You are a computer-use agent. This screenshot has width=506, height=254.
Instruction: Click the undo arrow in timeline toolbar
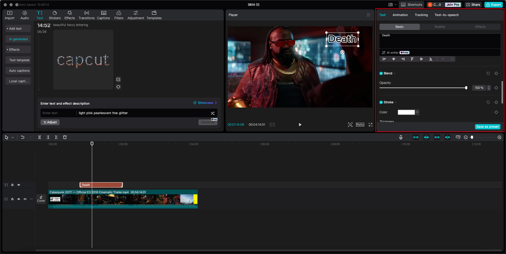pyautogui.click(x=23, y=137)
